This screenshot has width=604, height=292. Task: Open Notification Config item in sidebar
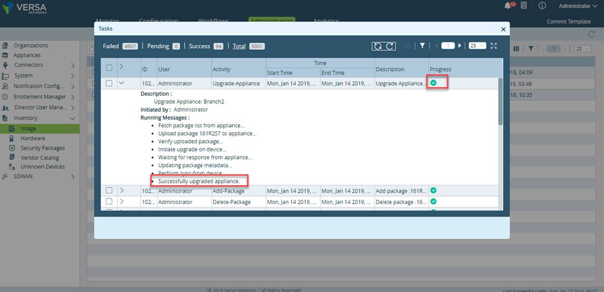pos(39,86)
